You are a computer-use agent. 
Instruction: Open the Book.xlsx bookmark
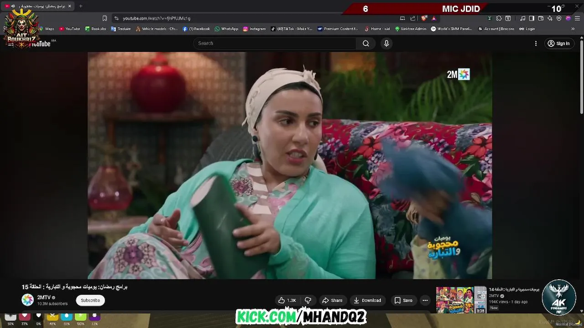(x=95, y=29)
